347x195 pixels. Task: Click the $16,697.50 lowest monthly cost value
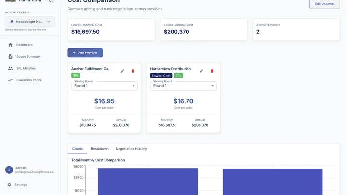coord(85,32)
